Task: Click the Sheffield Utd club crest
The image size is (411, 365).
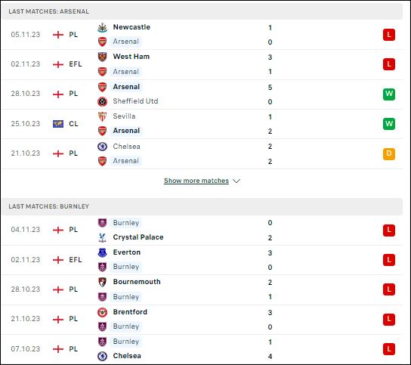Action: (102, 101)
